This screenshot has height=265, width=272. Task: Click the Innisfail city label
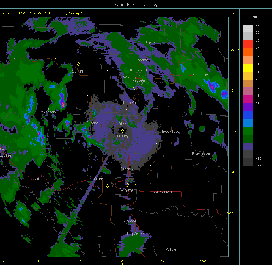[x=131, y=103]
